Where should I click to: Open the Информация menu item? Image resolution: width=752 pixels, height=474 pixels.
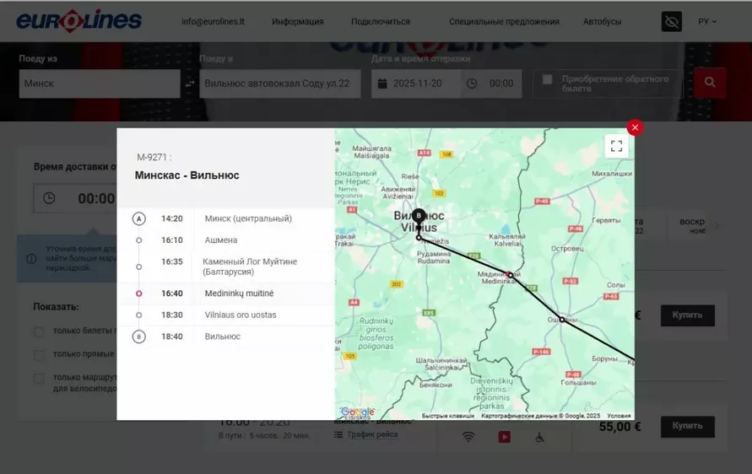[297, 22]
